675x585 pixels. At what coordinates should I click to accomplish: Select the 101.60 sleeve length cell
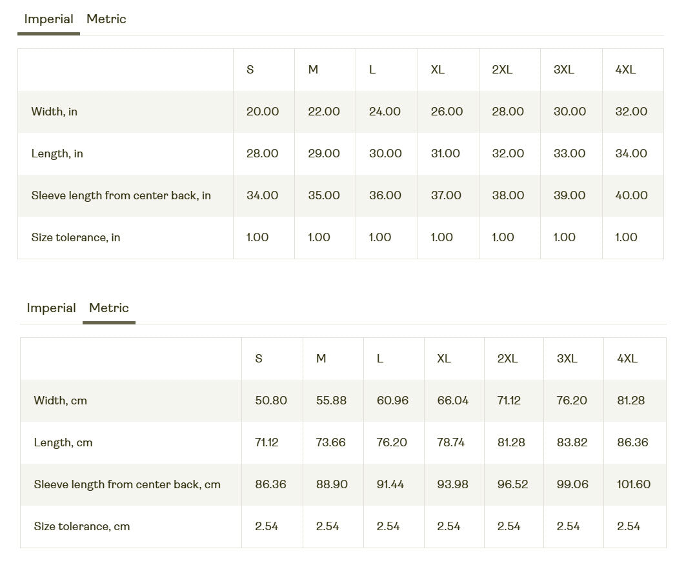coord(633,484)
